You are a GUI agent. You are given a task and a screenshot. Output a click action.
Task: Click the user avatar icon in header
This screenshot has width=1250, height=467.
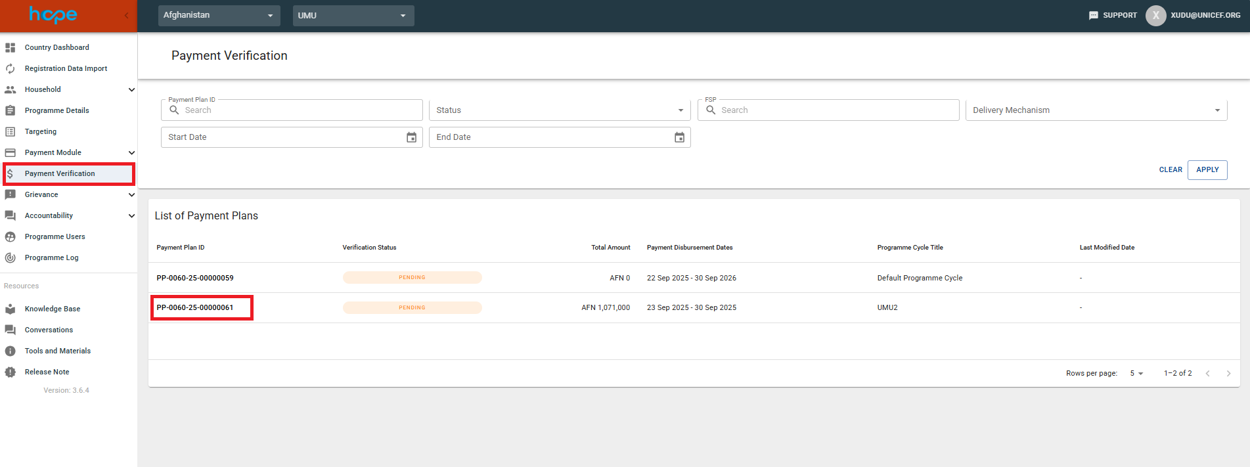click(1155, 15)
